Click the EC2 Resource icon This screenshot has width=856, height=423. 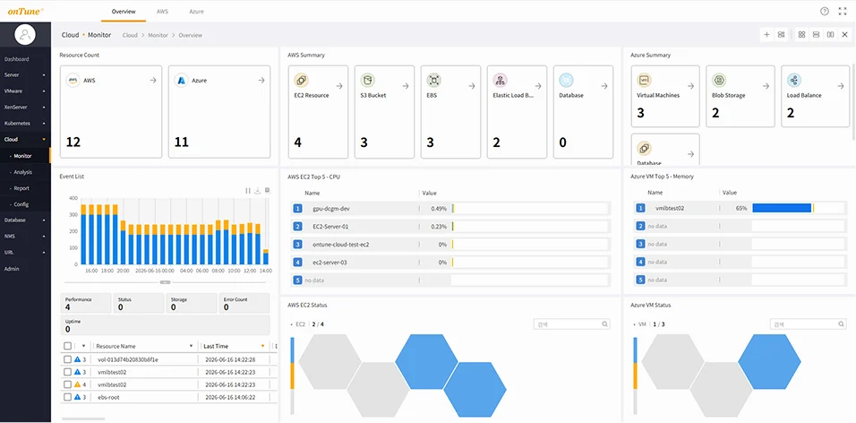301,81
